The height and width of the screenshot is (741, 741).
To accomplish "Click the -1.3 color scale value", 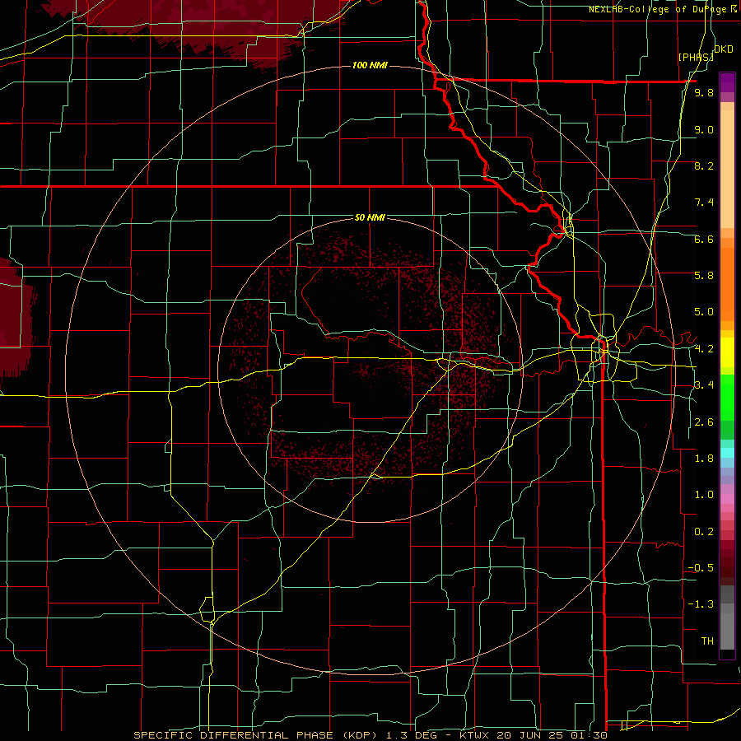I will 701,604.
